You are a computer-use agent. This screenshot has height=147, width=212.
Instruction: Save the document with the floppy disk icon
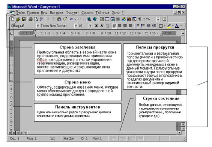pos(24,19)
